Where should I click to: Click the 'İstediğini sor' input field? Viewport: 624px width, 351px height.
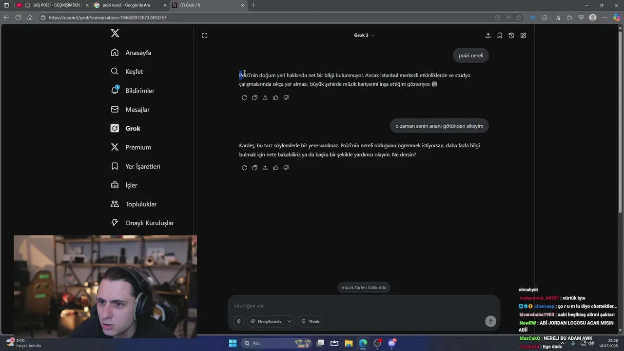coord(363,306)
